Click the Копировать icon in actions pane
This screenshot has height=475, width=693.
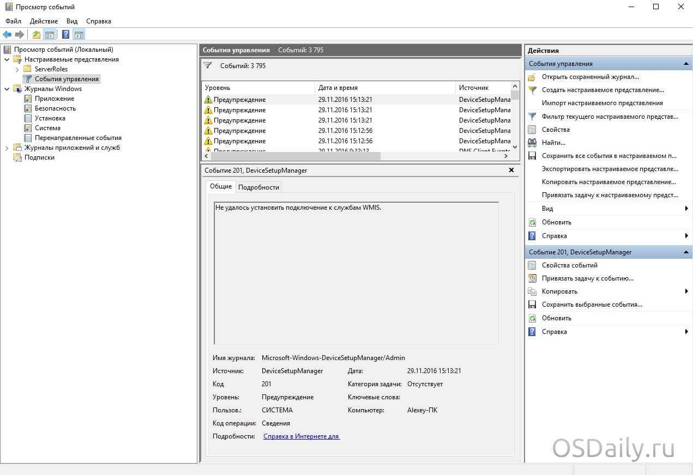[532, 291]
